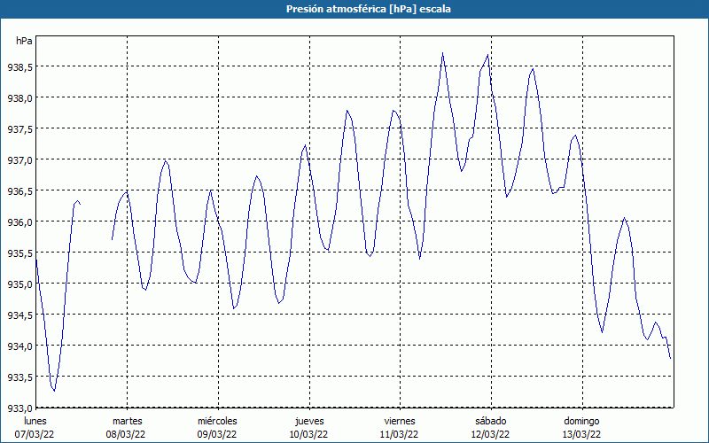Image resolution: width=709 pixels, height=443 pixels.
Task: Click the date 08/03/22
Action: click(126, 434)
